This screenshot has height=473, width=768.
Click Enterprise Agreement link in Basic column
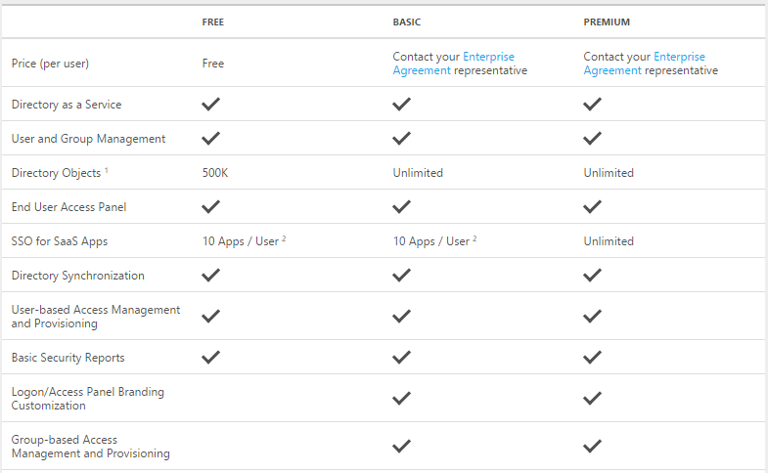point(454,64)
